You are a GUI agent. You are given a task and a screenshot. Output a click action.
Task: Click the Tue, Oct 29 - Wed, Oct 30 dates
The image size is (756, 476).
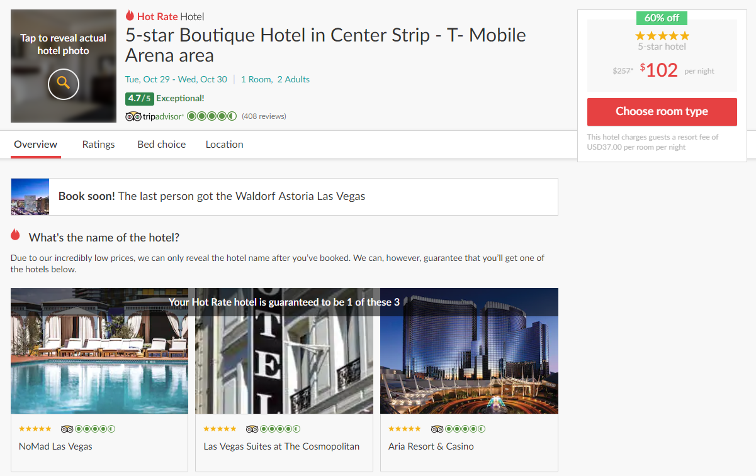pos(176,79)
